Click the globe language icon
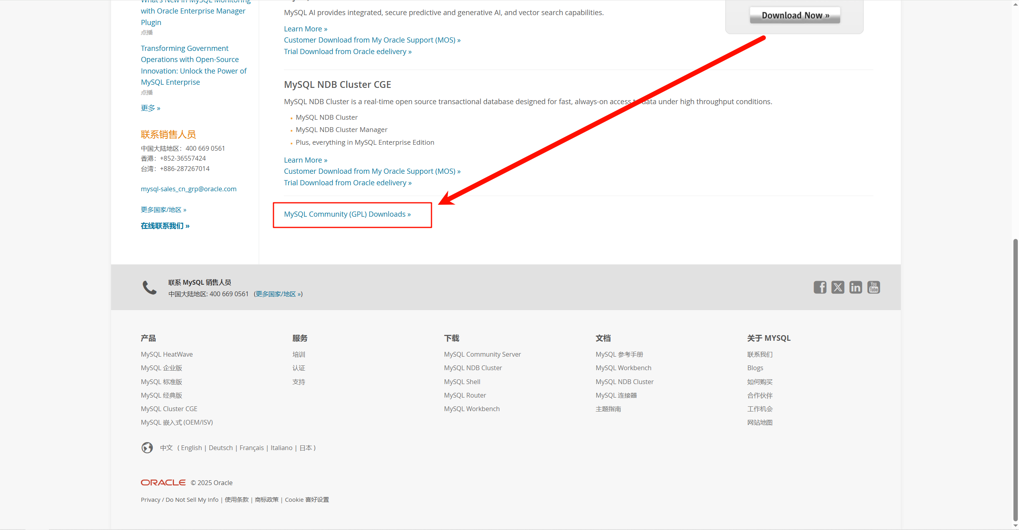 (147, 448)
